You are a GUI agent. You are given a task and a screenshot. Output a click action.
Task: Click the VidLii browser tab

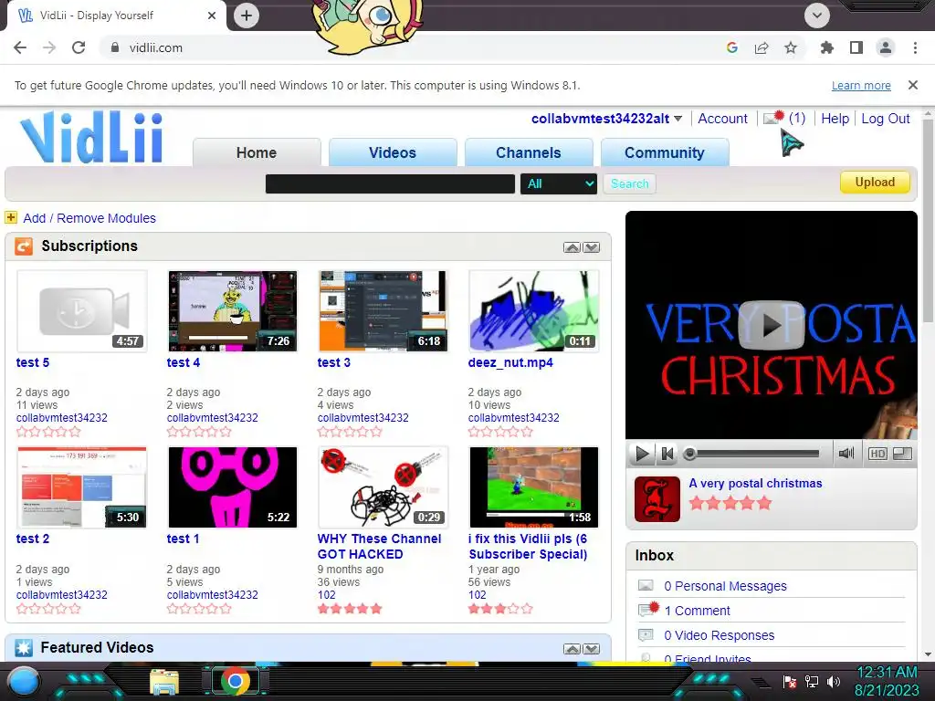tap(116, 16)
